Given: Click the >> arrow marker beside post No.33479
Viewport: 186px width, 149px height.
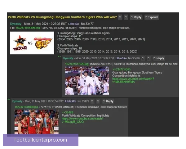Looking at the screenshot, I should click(9, 99).
